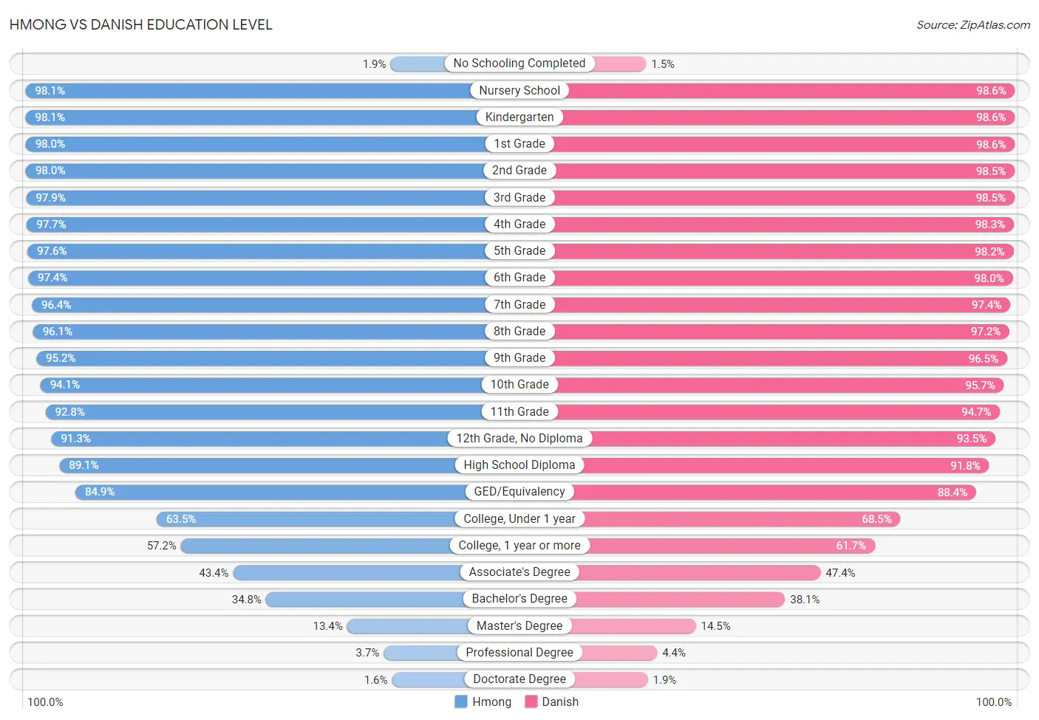Toggle the Danish legend label

(x=560, y=702)
